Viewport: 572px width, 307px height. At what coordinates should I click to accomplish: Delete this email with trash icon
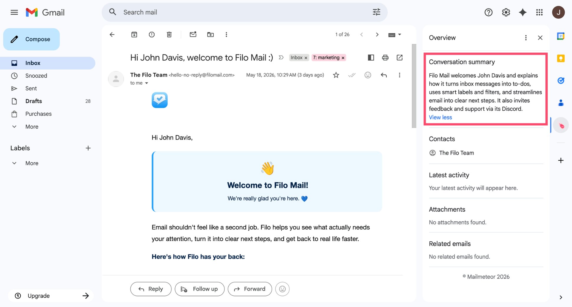169,34
